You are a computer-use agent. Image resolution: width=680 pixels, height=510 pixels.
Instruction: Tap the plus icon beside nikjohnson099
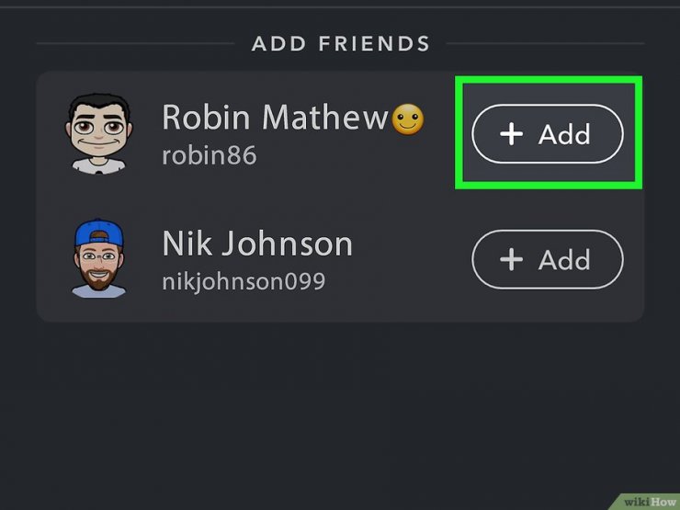(x=511, y=259)
